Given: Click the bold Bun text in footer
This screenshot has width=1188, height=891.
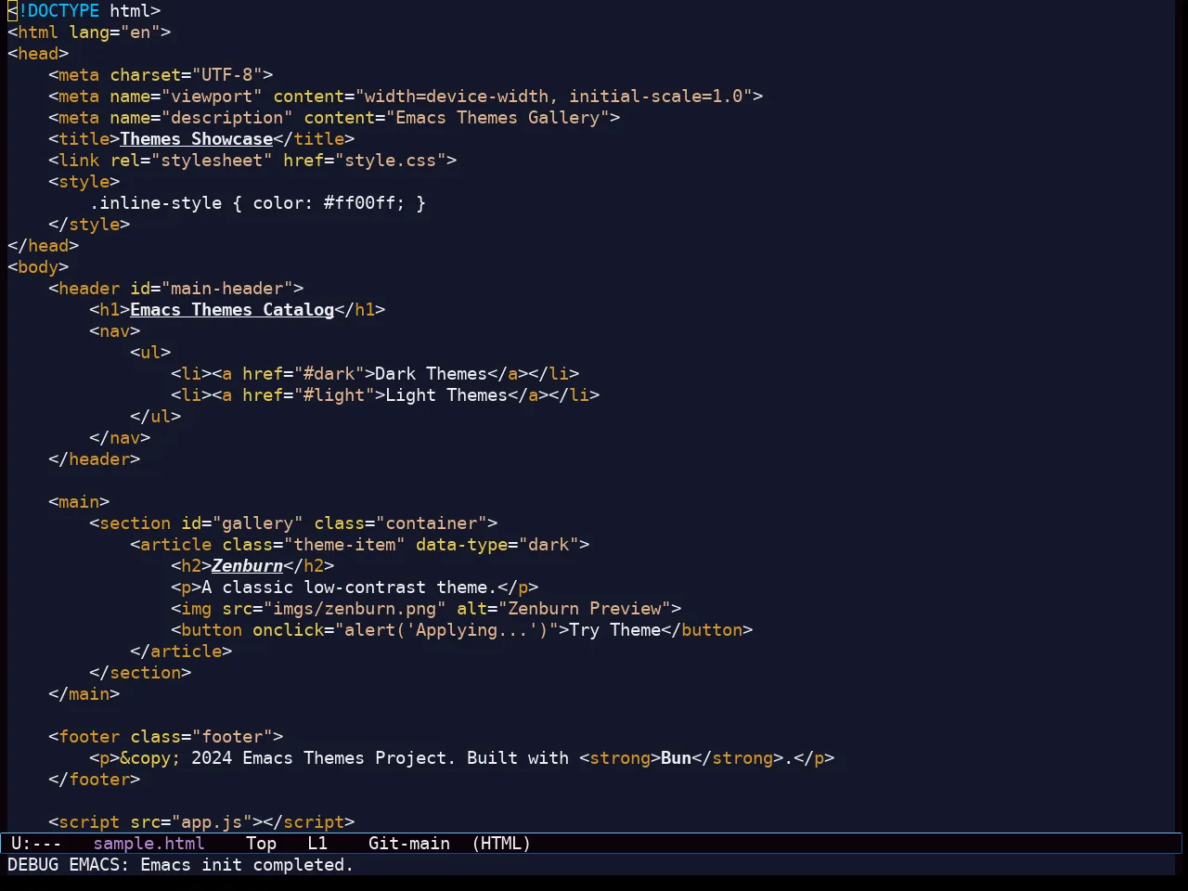Looking at the screenshot, I should (x=677, y=758).
